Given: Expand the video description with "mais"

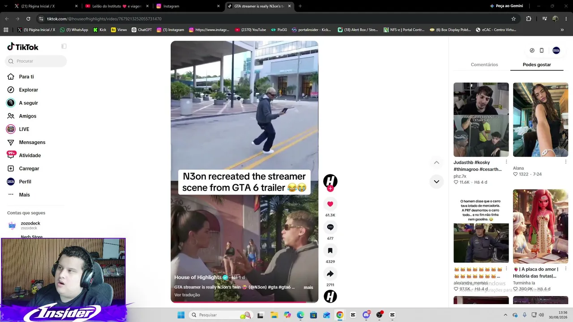Looking at the screenshot, I should click(308, 287).
